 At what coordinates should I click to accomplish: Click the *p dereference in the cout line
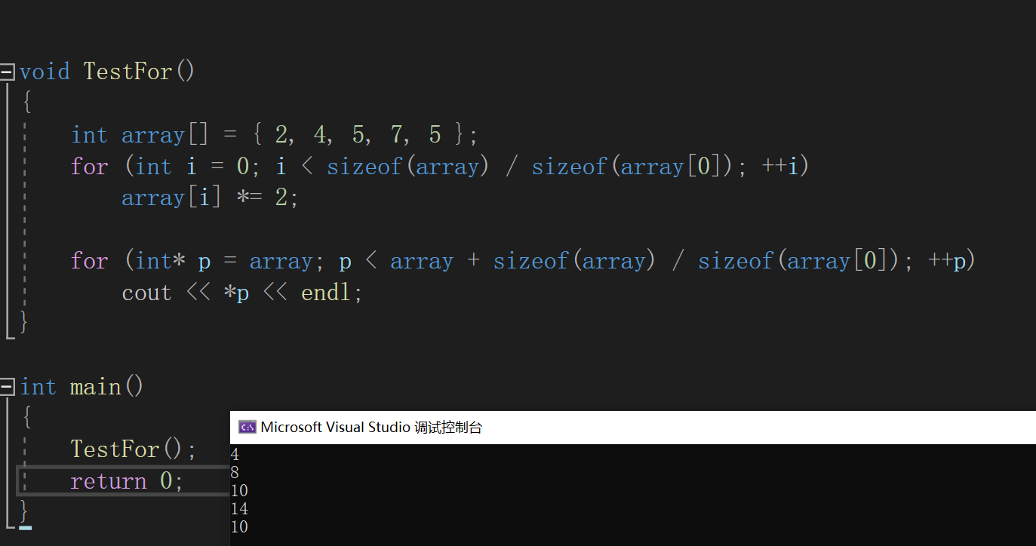[235, 293]
